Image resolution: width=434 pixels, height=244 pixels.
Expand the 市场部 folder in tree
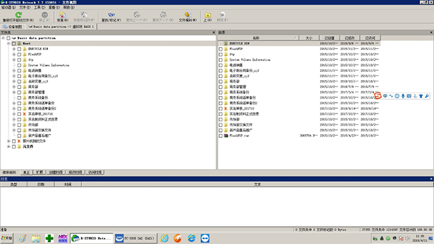pyautogui.click(x=14, y=125)
